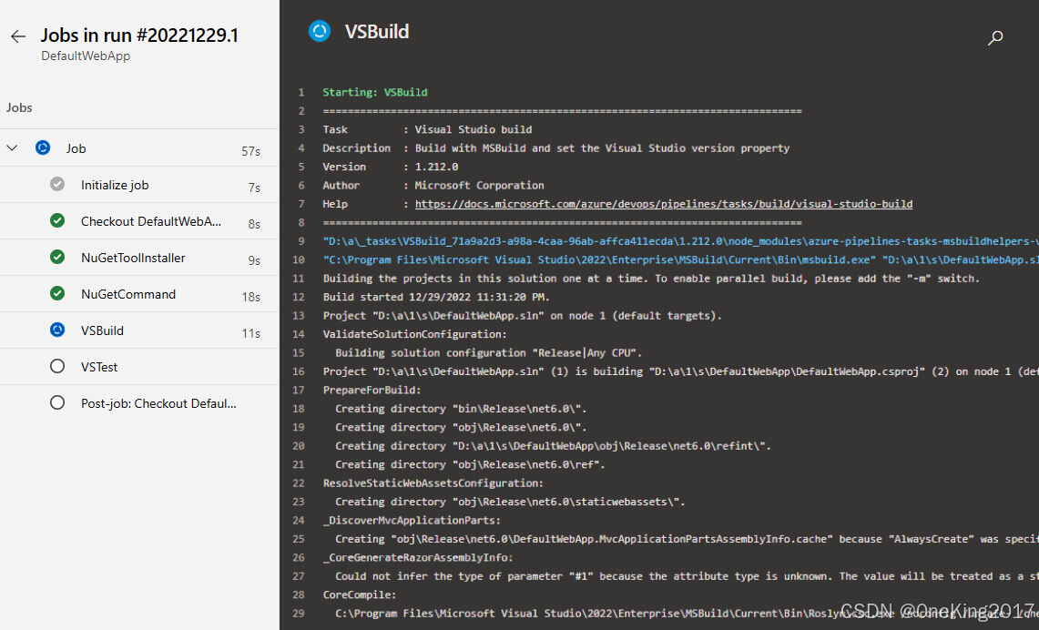1039x630 pixels.
Task: Click the Job running status icon
Action: [x=43, y=147]
